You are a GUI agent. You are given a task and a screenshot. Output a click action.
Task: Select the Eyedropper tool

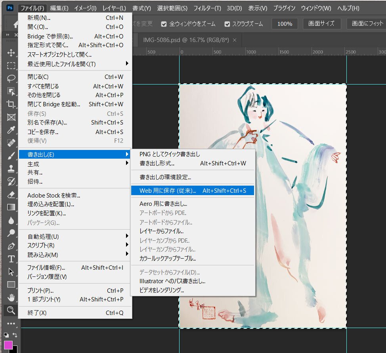tap(11, 130)
